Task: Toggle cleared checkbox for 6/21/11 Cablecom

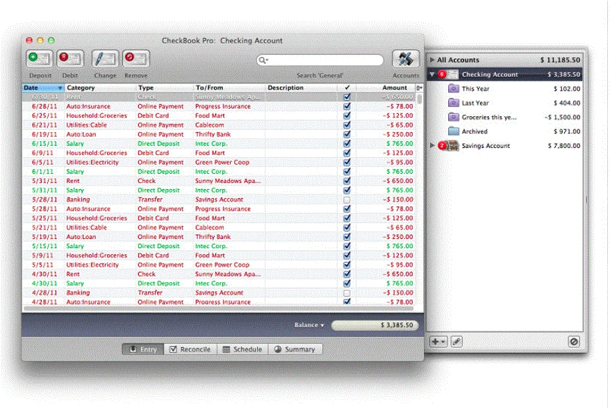Action: click(347, 125)
